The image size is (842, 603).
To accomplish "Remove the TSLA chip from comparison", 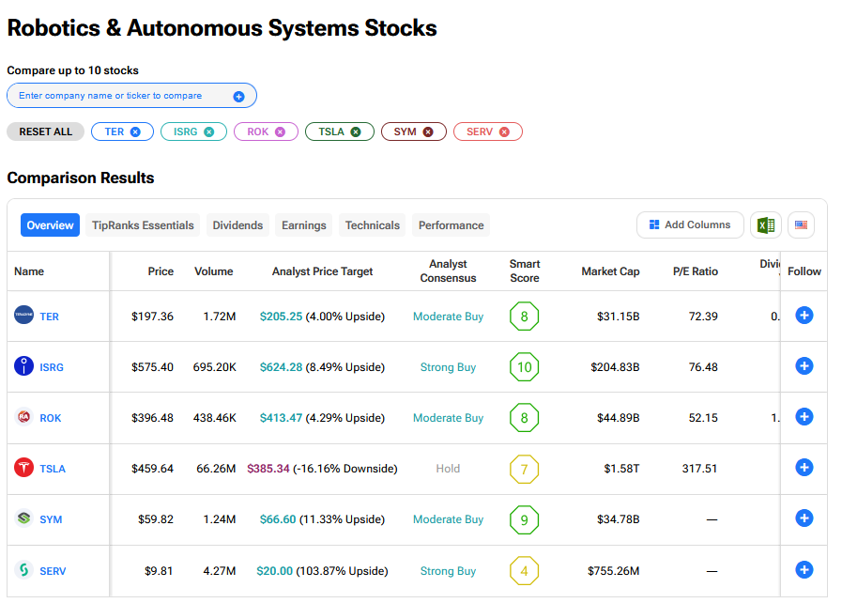I will (x=356, y=132).
